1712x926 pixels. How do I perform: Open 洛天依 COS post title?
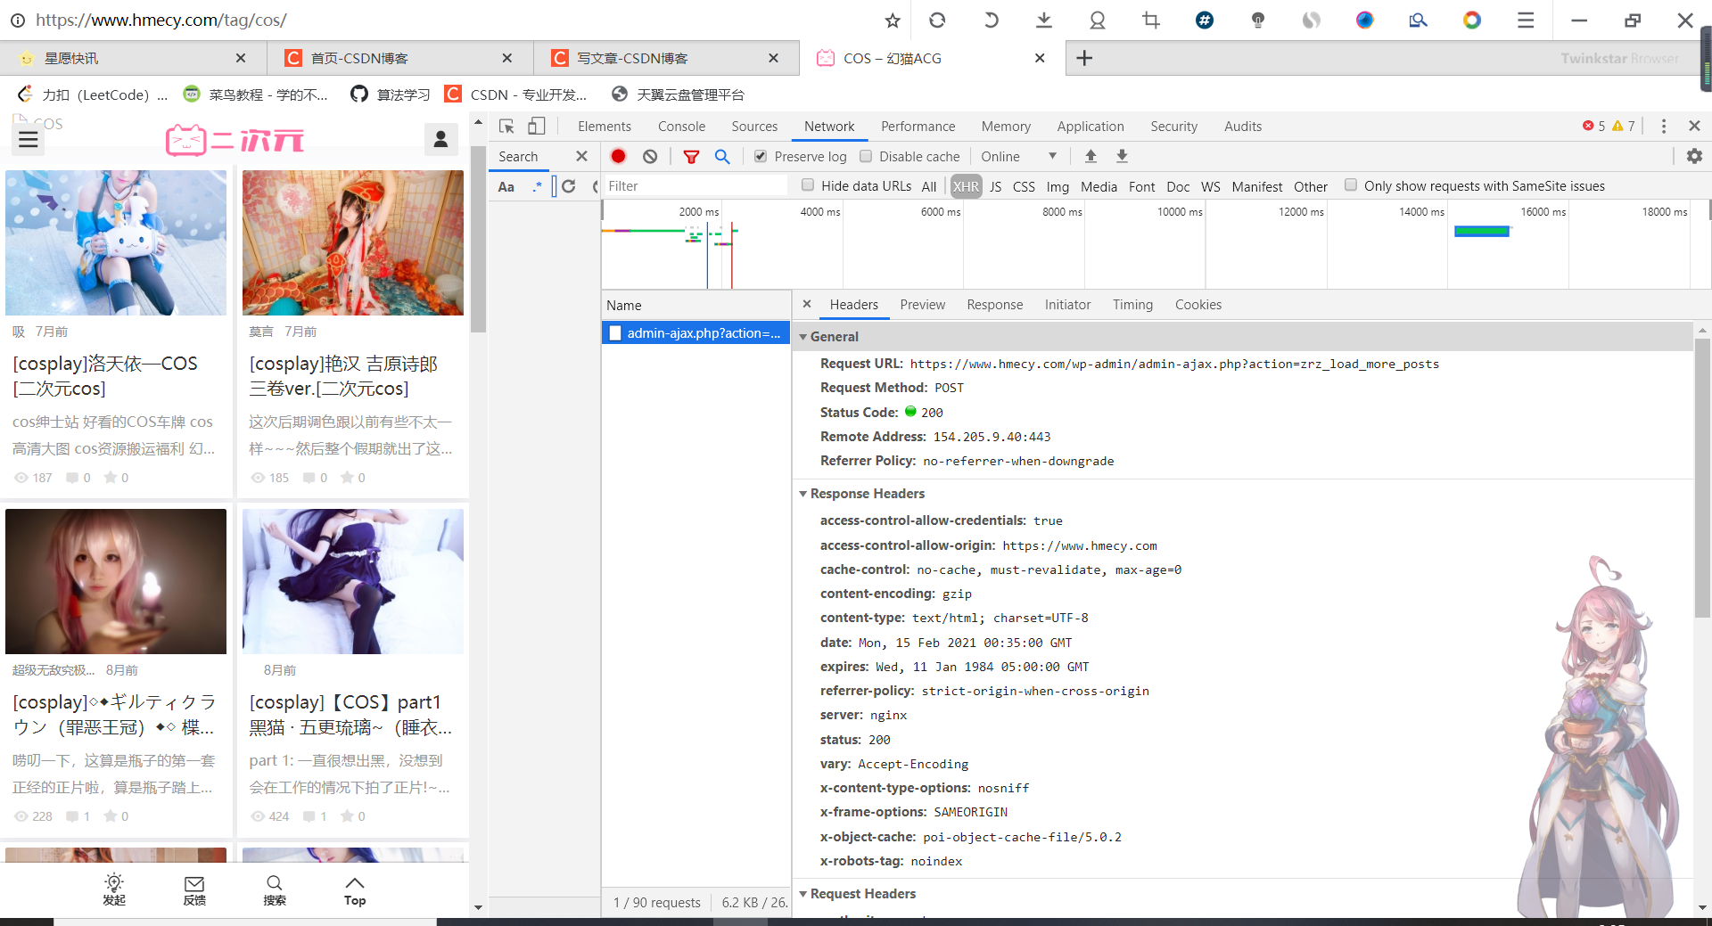pos(105,376)
